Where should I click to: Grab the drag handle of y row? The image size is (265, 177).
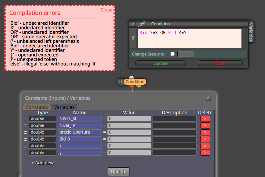tap(26, 153)
